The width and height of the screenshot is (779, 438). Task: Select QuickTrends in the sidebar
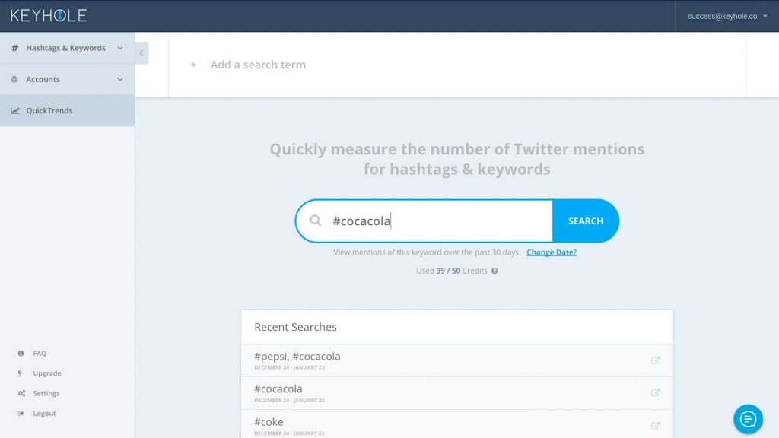pos(67,110)
